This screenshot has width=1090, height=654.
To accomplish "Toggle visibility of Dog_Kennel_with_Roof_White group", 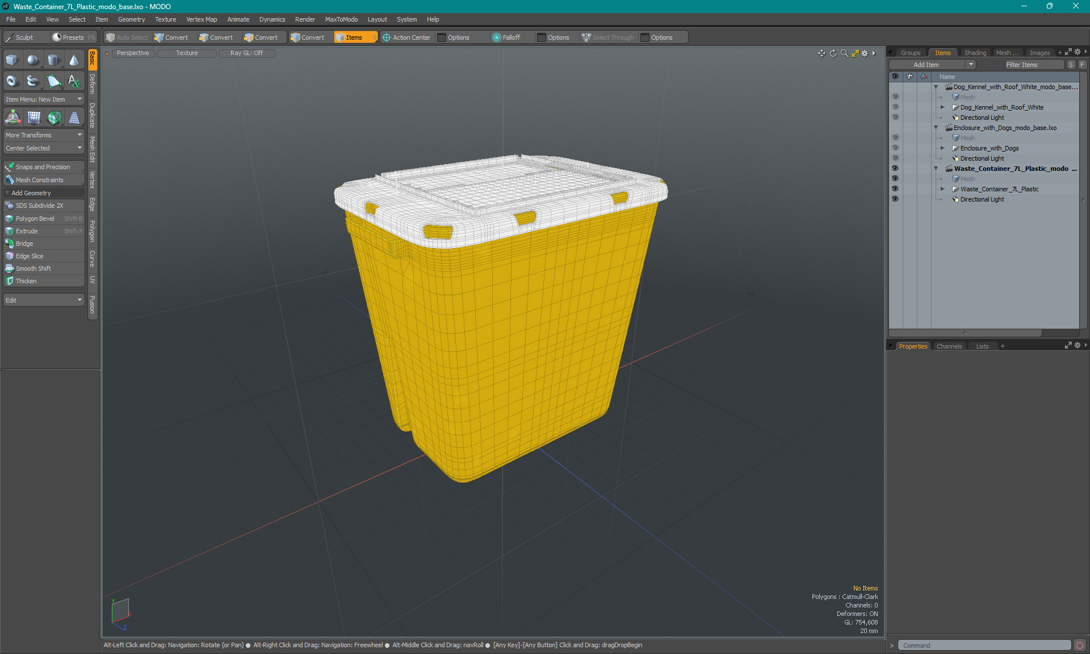I will [x=895, y=107].
